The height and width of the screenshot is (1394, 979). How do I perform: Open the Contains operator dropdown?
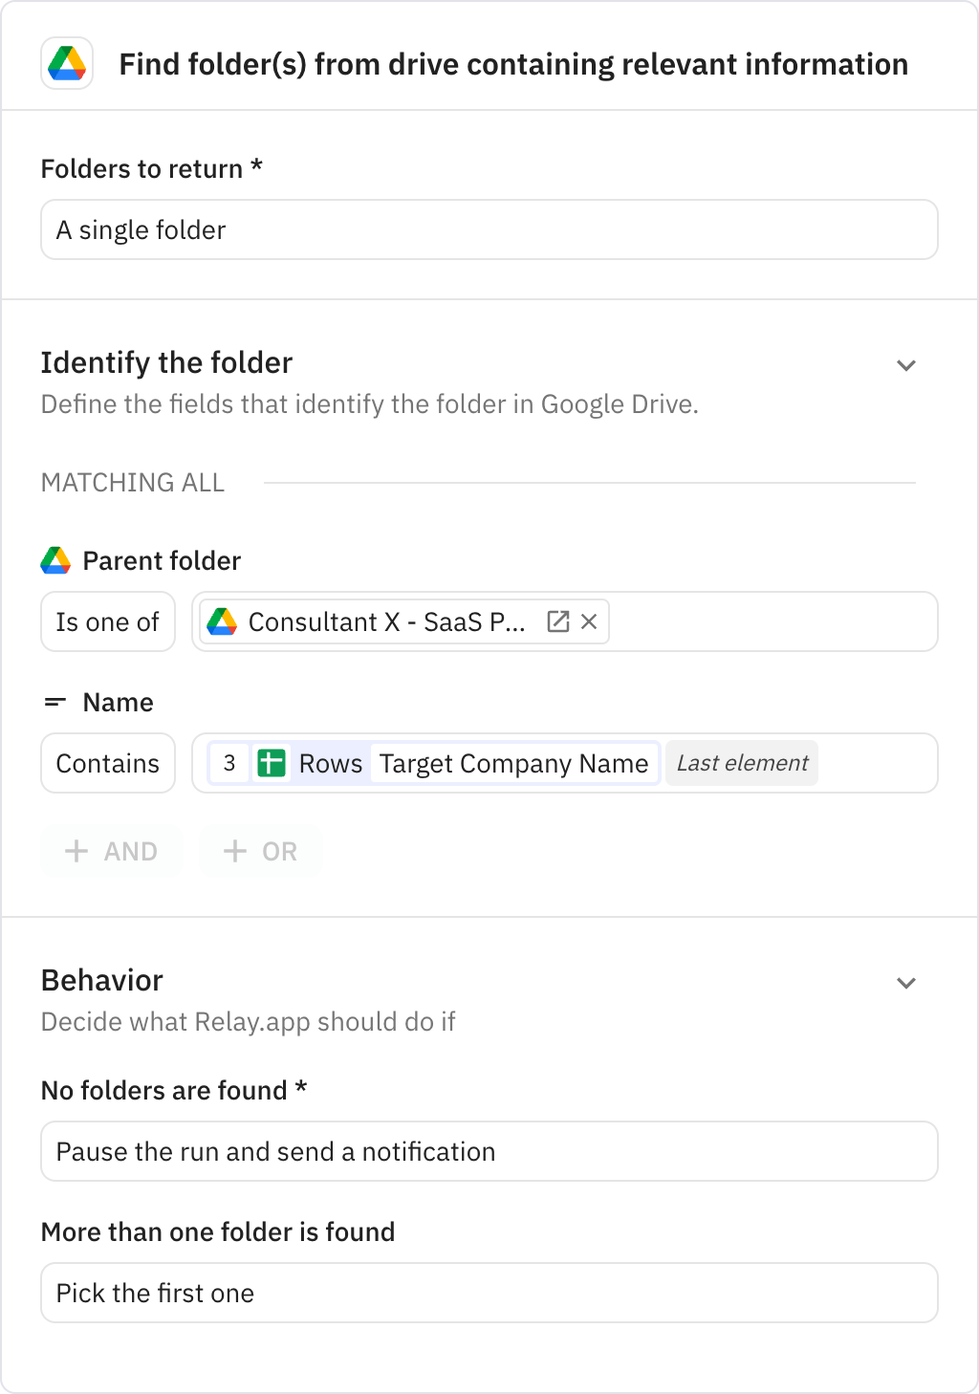tap(107, 763)
